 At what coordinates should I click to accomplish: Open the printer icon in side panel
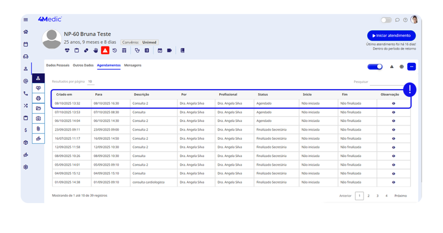pos(38,98)
